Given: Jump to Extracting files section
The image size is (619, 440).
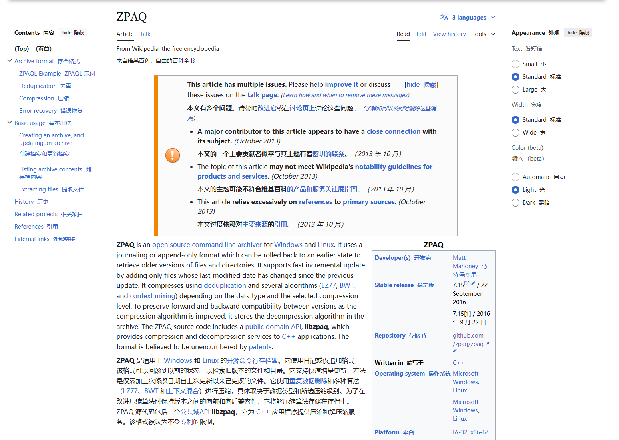Looking at the screenshot, I should tap(52, 189).
